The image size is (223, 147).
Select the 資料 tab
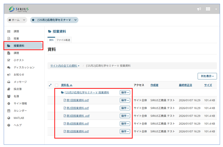click(x=51, y=40)
